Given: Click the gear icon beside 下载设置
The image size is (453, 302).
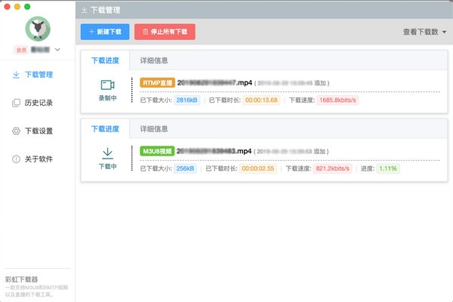Looking at the screenshot, I should (16, 131).
